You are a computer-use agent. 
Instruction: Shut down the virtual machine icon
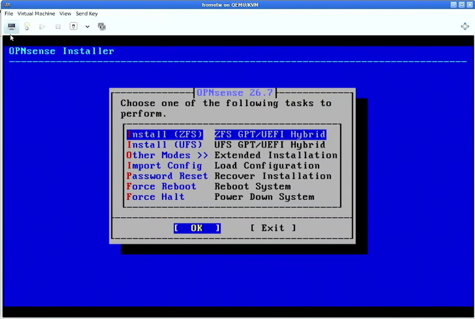(x=74, y=27)
